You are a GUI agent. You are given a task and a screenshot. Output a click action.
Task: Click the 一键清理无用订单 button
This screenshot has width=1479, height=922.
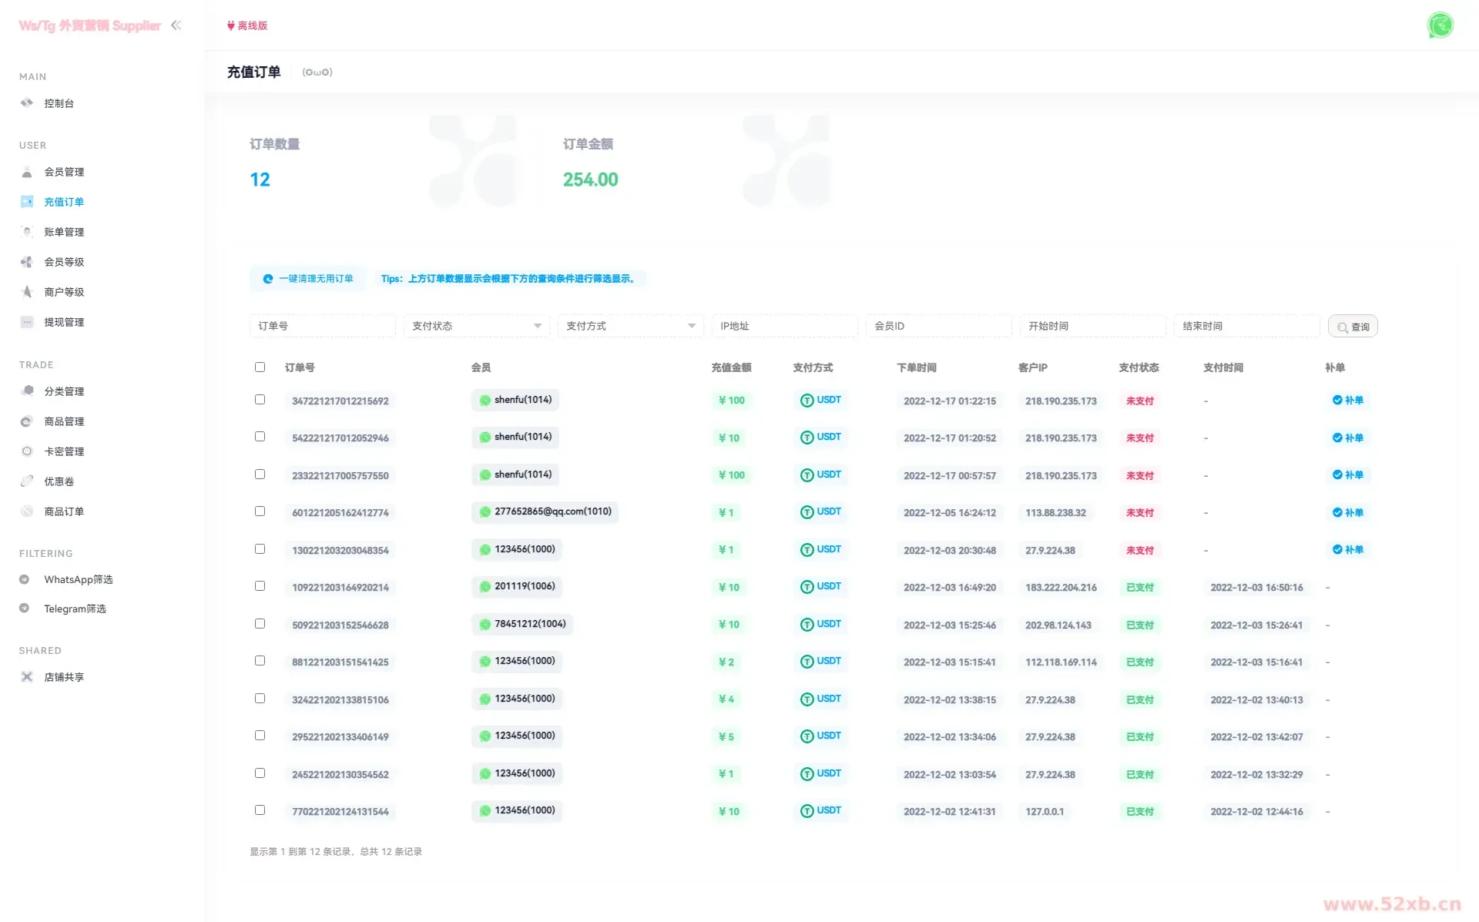click(x=308, y=279)
